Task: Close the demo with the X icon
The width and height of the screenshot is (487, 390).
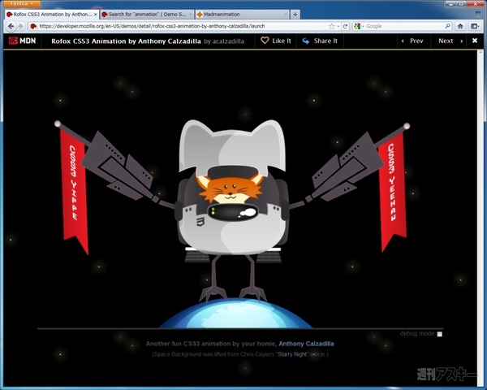Action: tap(475, 41)
